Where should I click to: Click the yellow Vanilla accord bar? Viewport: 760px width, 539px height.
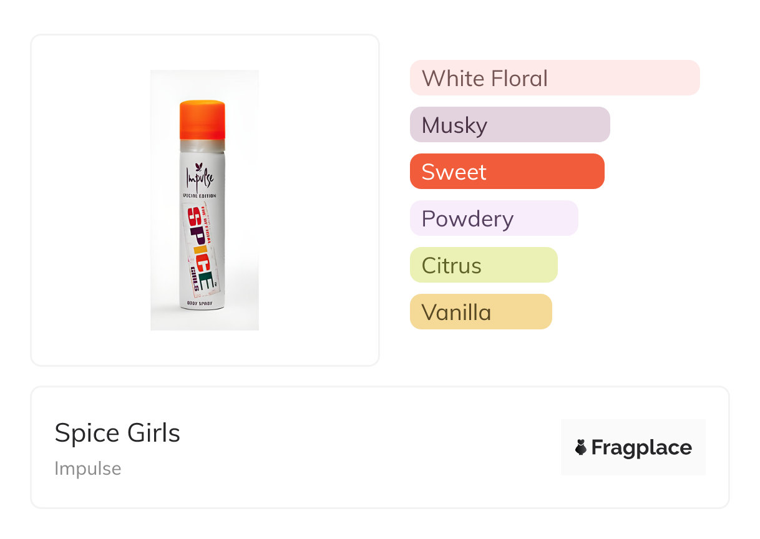pyautogui.click(x=480, y=312)
